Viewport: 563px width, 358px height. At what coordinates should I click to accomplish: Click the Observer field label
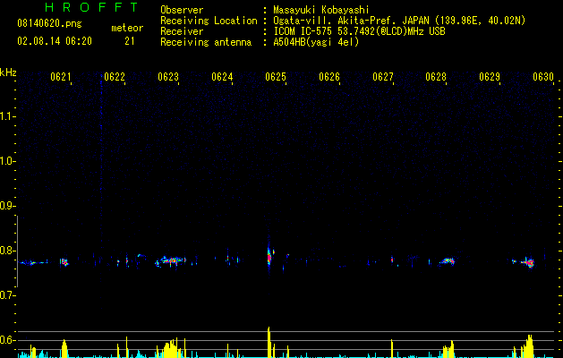tap(182, 10)
